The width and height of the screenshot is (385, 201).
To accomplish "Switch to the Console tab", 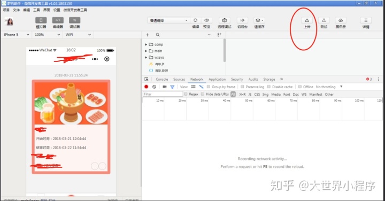I will (x=162, y=79).
